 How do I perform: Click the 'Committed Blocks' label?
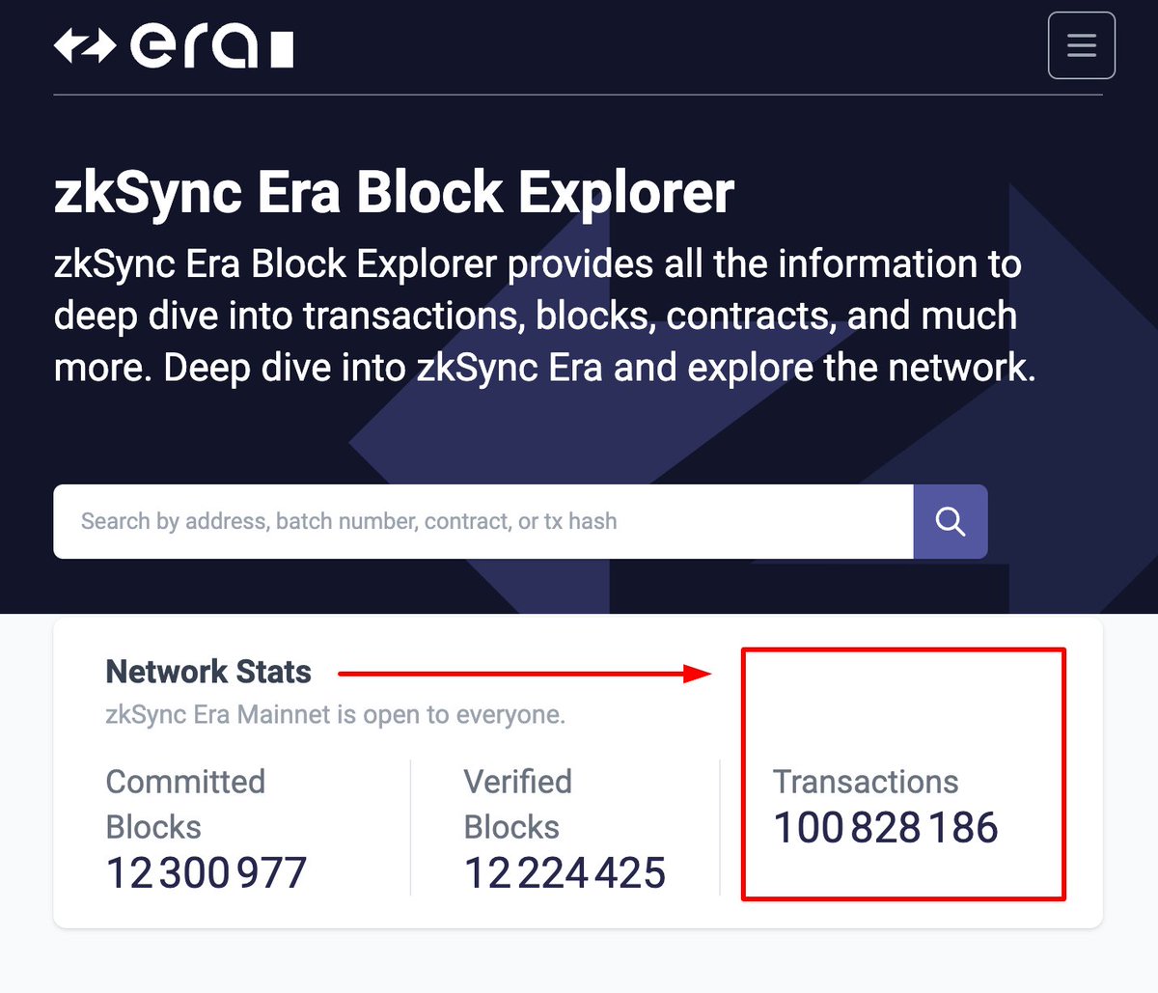[x=185, y=804]
